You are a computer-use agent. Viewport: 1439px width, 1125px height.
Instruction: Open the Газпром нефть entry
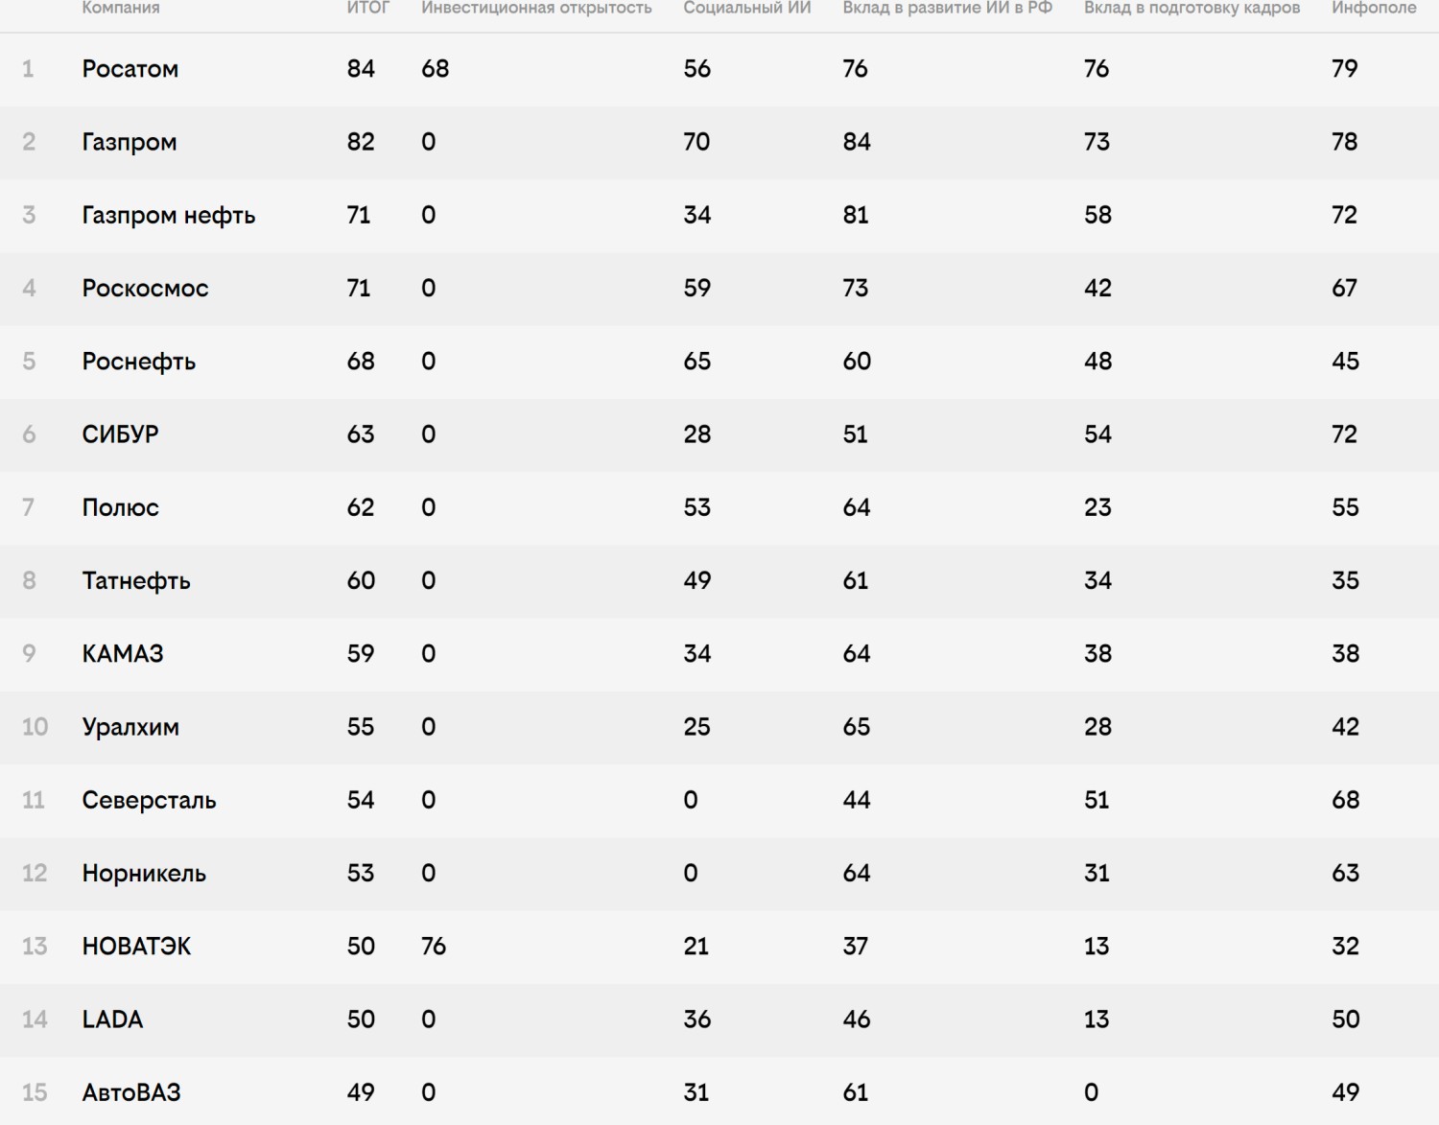(x=169, y=215)
